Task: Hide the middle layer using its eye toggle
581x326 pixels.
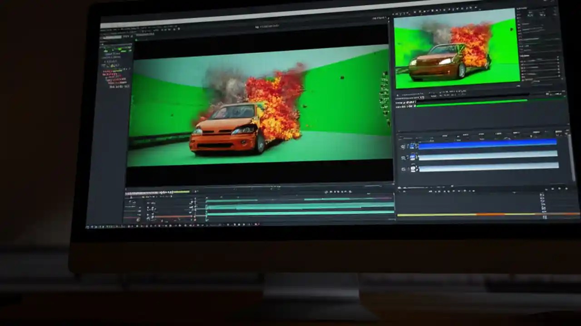Action: [402, 157]
